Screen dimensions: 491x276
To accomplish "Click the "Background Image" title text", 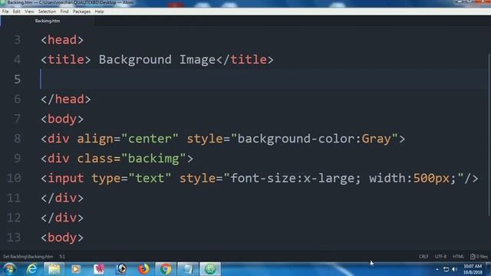I will click(157, 60).
